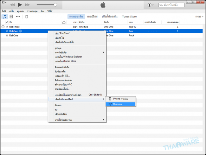
Task: Choose Add to Up Next in context menu
Action: 77,42
